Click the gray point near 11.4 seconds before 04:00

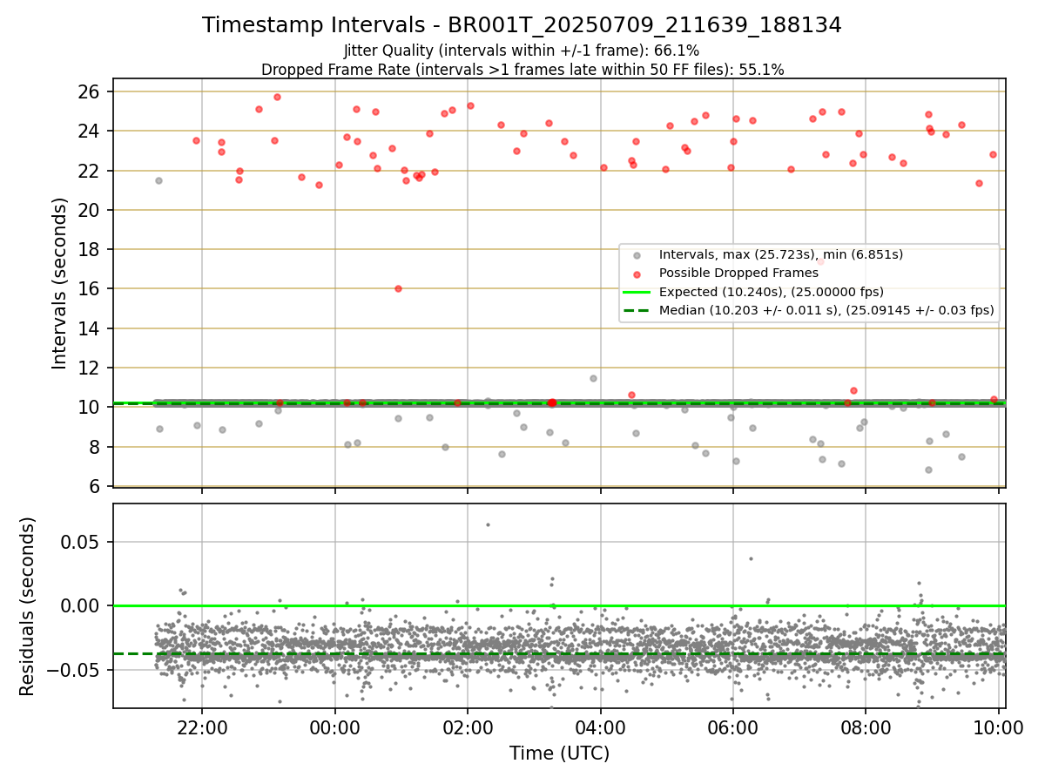[593, 378]
